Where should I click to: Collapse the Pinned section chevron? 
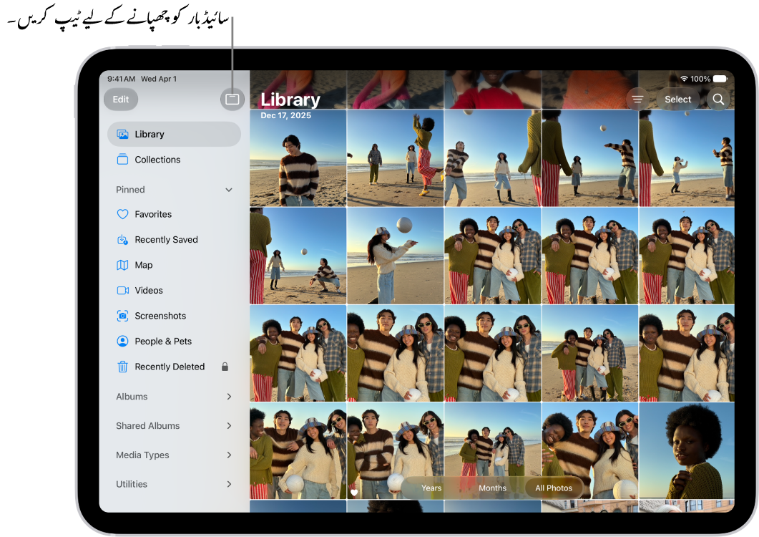229,190
